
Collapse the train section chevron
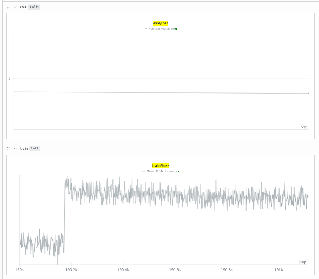point(15,149)
